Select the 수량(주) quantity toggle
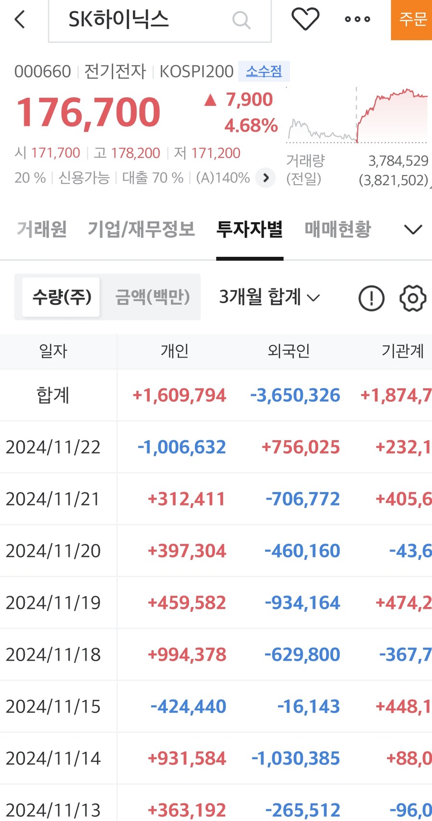 click(x=61, y=297)
